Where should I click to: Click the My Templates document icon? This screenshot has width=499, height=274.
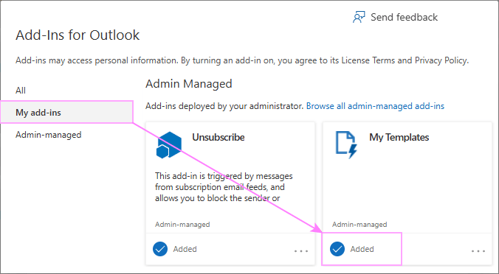pyautogui.click(x=346, y=145)
